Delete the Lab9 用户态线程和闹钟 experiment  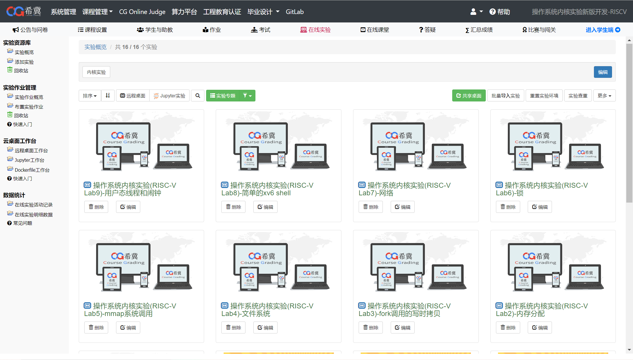coord(96,207)
